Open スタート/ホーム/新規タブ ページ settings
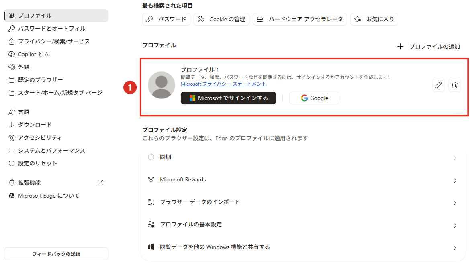470x267 pixels. [56, 93]
